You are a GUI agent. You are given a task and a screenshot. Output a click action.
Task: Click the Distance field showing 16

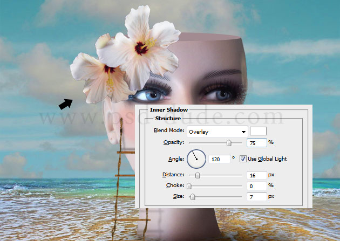(x=257, y=175)
